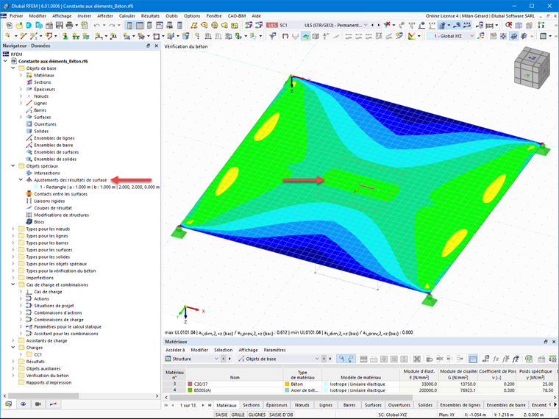Screen dimensions: 559x419
Task: Click the New model icon
Action: [9, 25]
